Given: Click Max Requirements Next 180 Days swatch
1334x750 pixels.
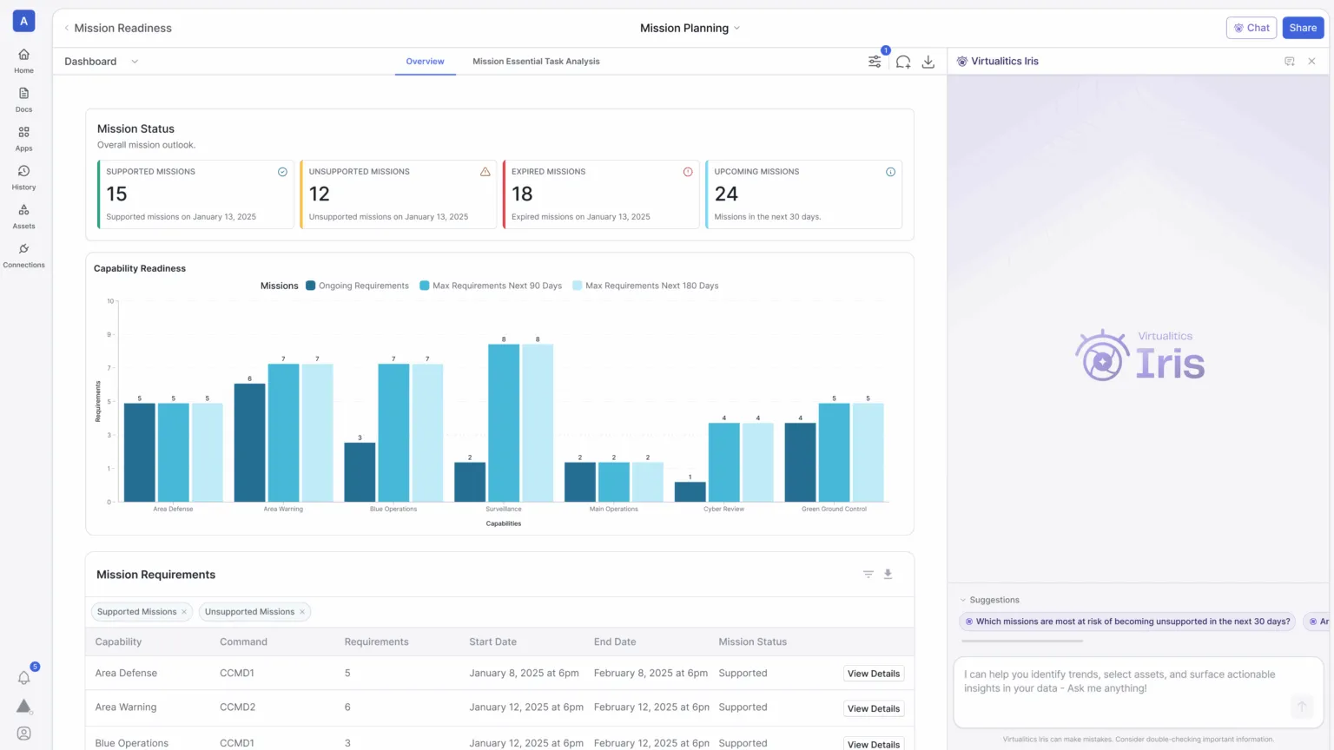Looking at the screenshot, I should (578, 286).
